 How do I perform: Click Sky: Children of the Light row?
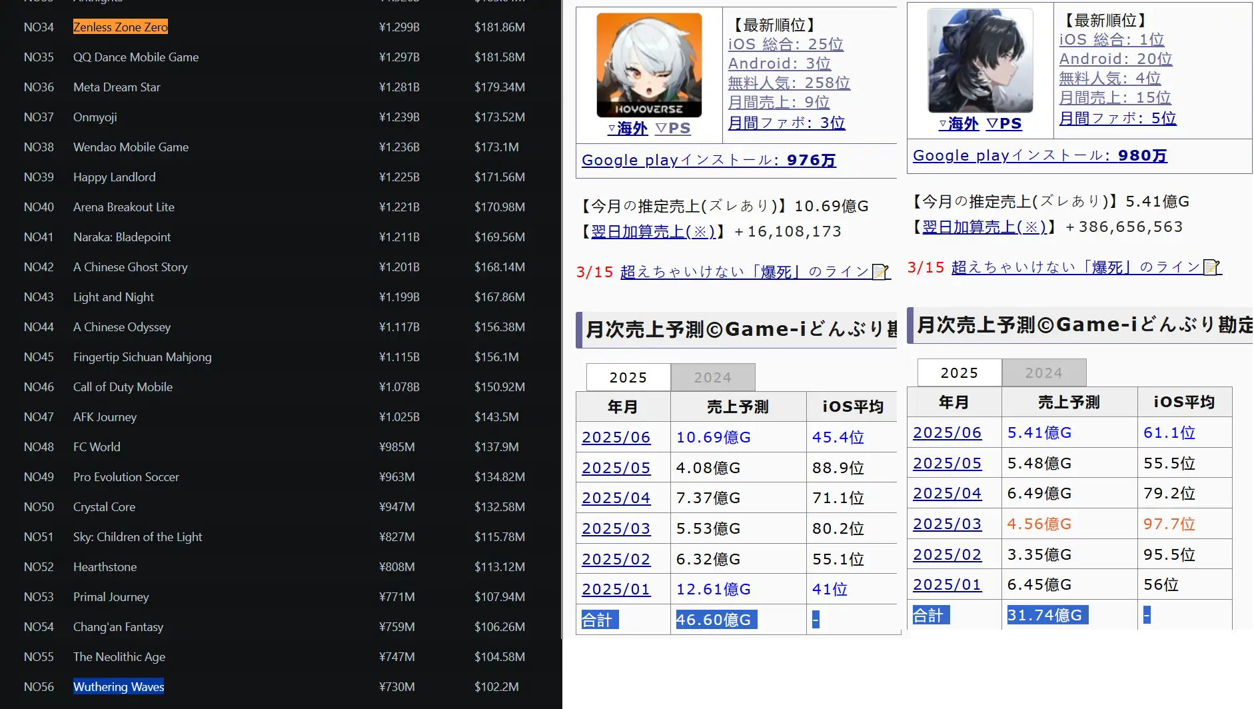pyautogui.click(x=137, y=537)
